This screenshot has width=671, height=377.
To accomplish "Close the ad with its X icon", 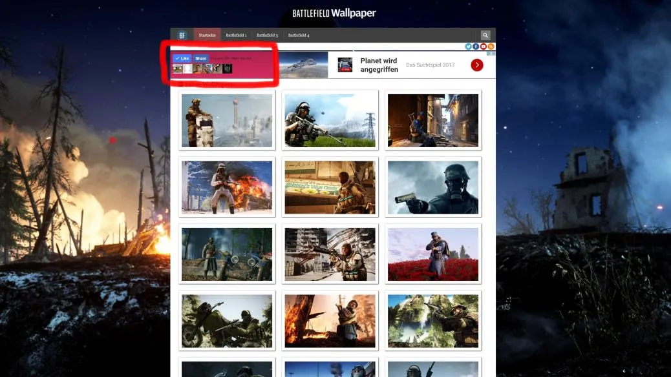I will point(493,54).
